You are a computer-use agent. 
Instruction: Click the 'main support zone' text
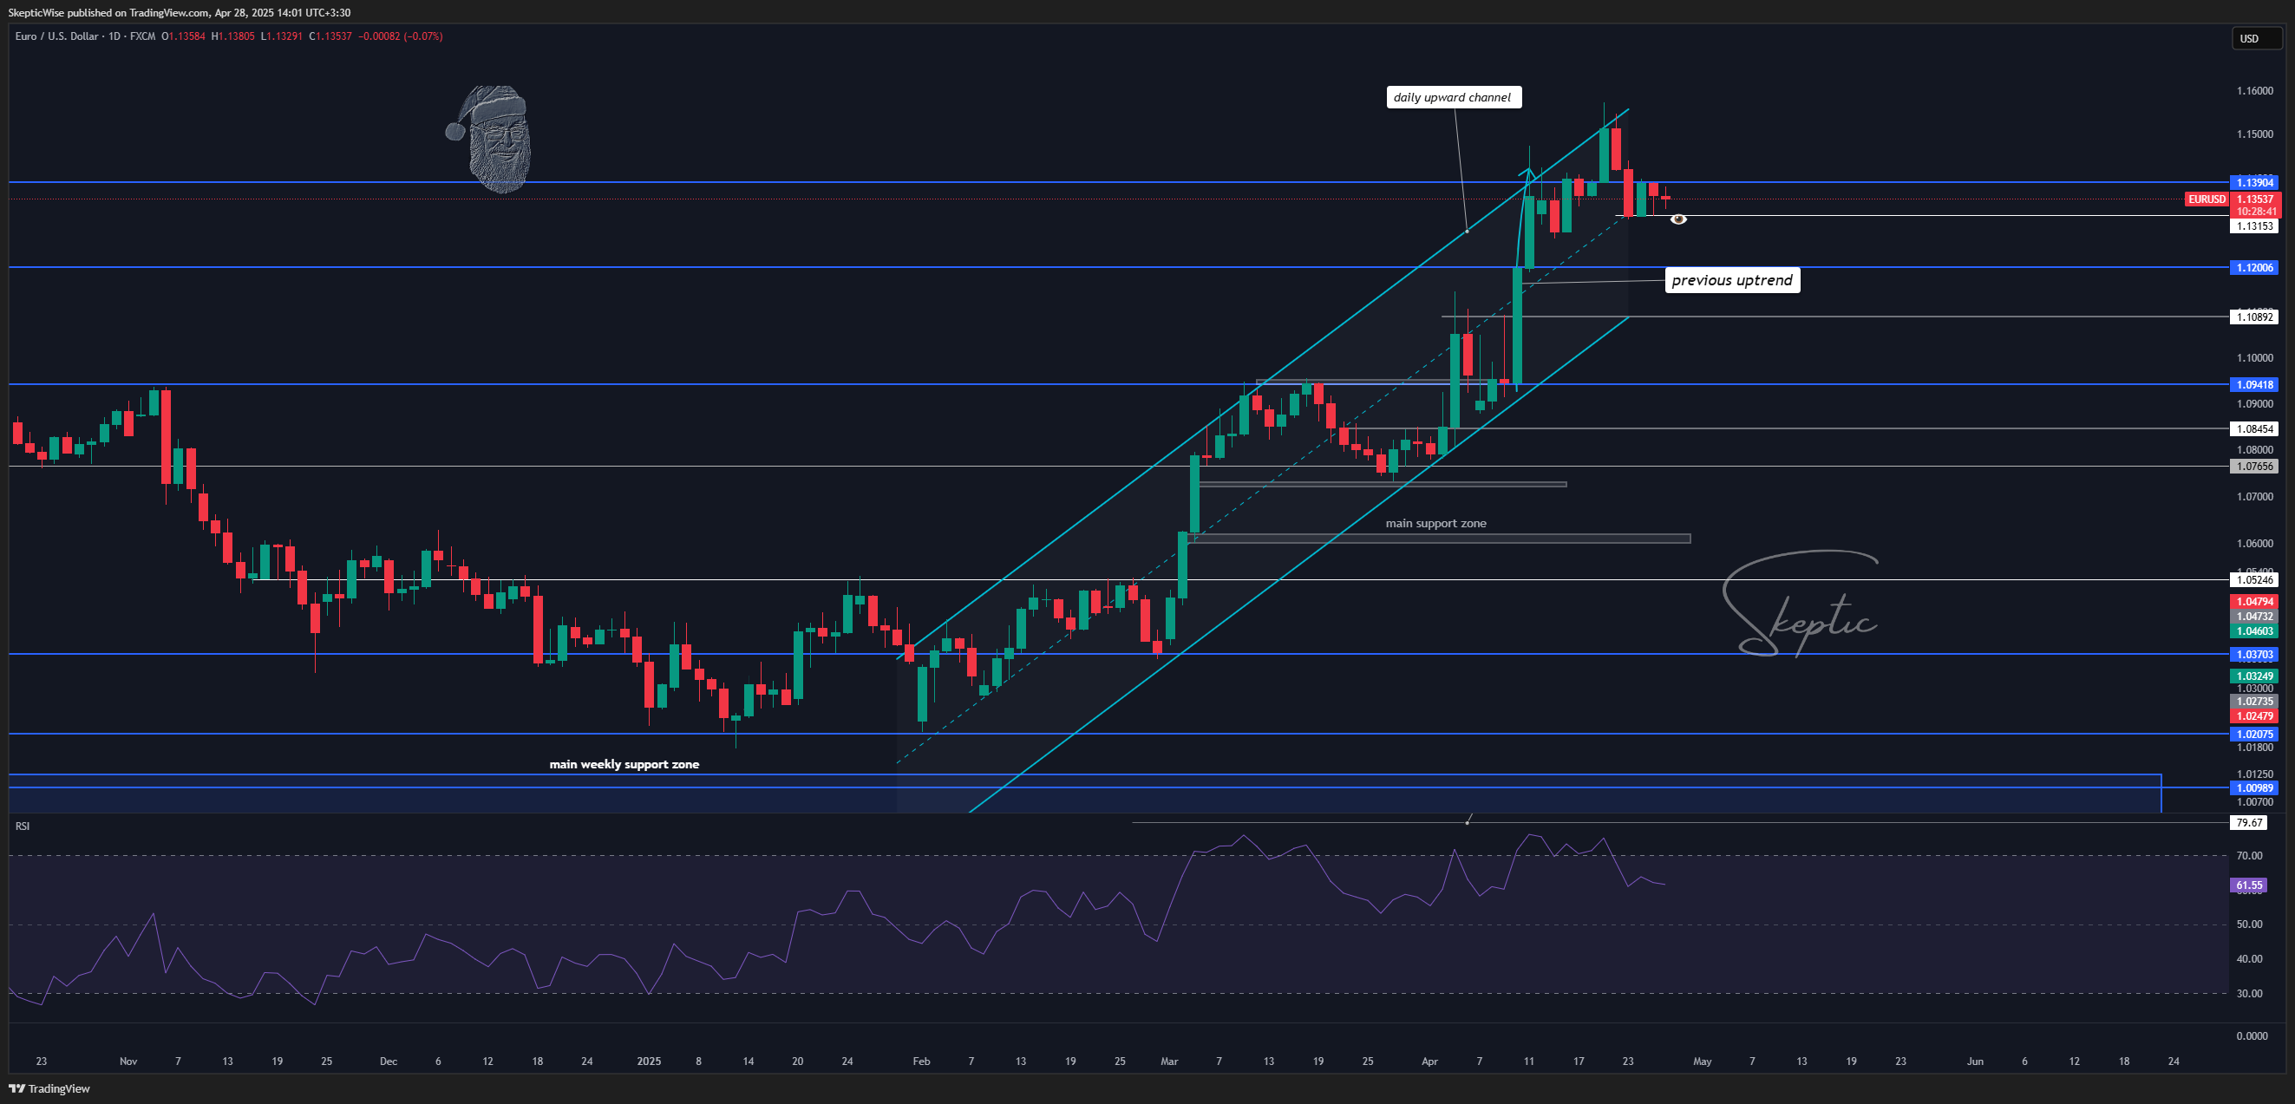tap(1435, 523)
